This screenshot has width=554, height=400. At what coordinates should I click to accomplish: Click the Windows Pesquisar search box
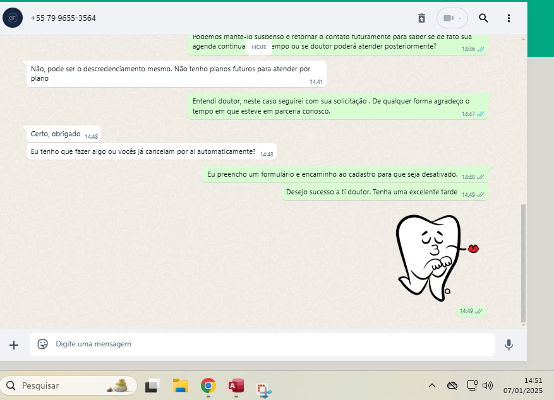69,385
